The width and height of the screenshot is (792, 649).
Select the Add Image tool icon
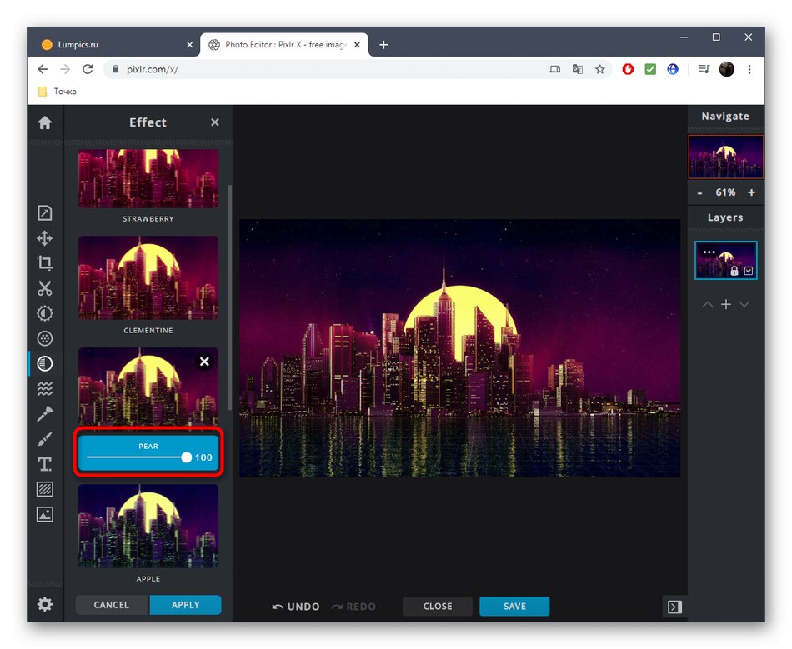44,514
